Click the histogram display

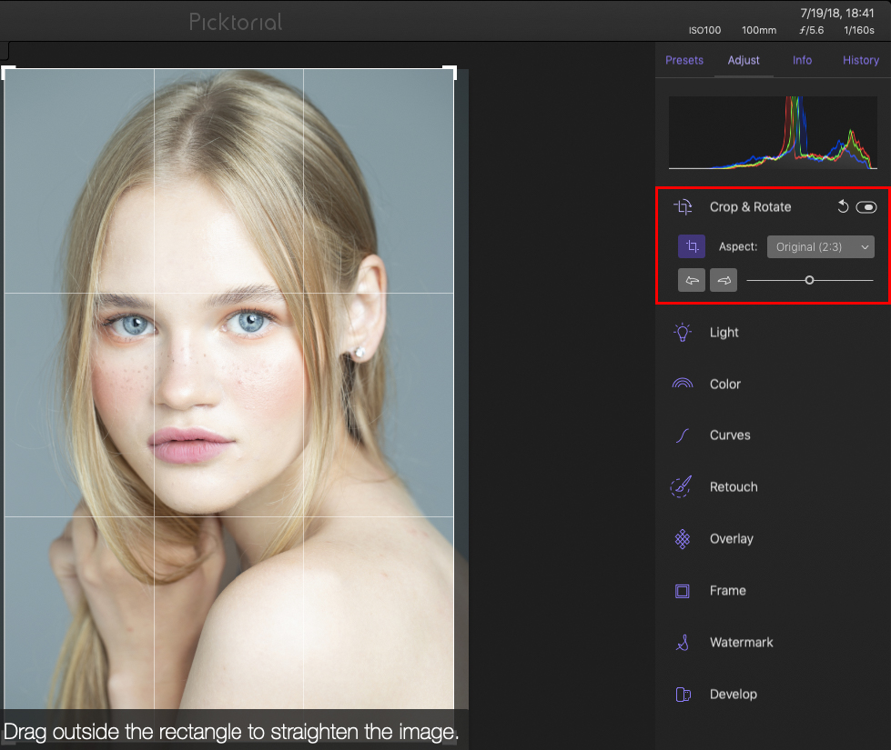tap(772, 132)
